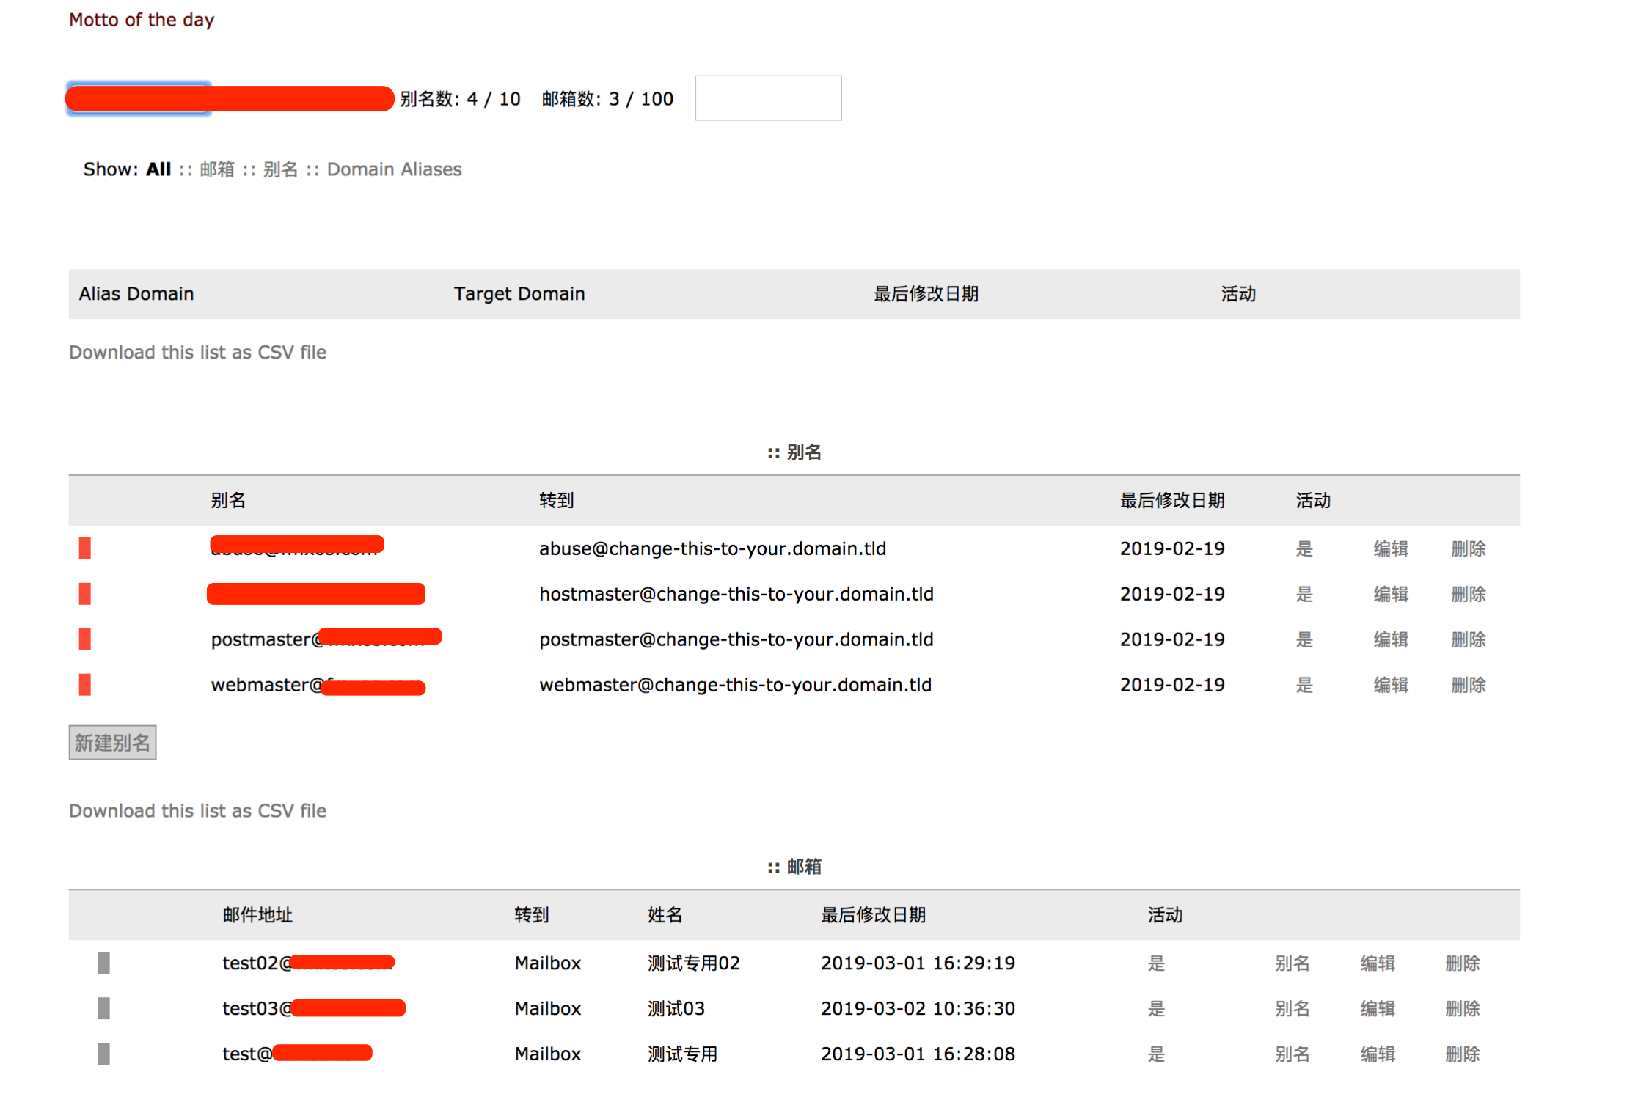
Task: Toggle active status 是 for webmaster alias
Action: point(1304,685)
